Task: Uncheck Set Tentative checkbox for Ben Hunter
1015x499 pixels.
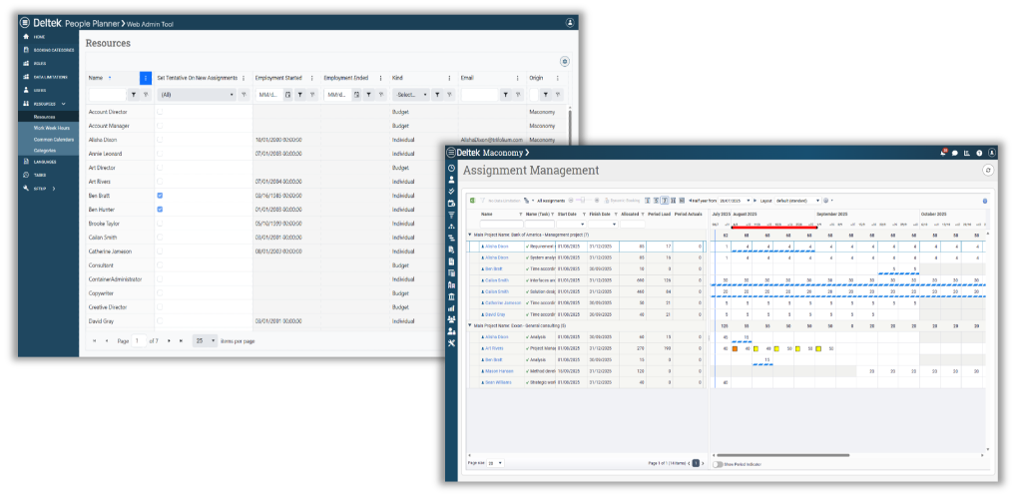Action: pos(160,209)
